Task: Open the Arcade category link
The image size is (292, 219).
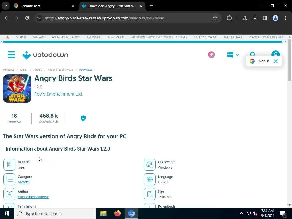Action: (23, 182)
